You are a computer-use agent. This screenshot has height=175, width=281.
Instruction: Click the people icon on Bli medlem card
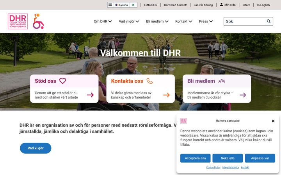point(222,81)
